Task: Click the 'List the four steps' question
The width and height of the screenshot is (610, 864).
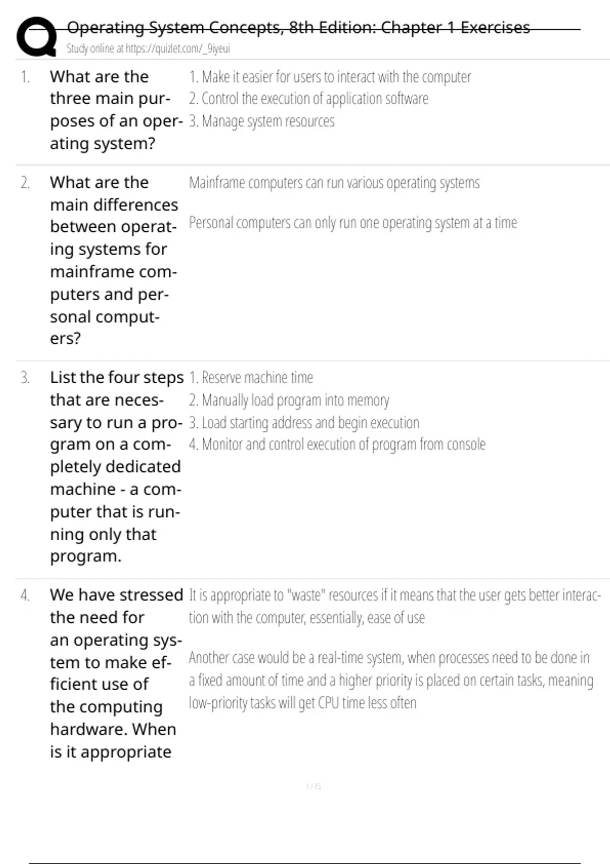Action: [x=116, y=467]
